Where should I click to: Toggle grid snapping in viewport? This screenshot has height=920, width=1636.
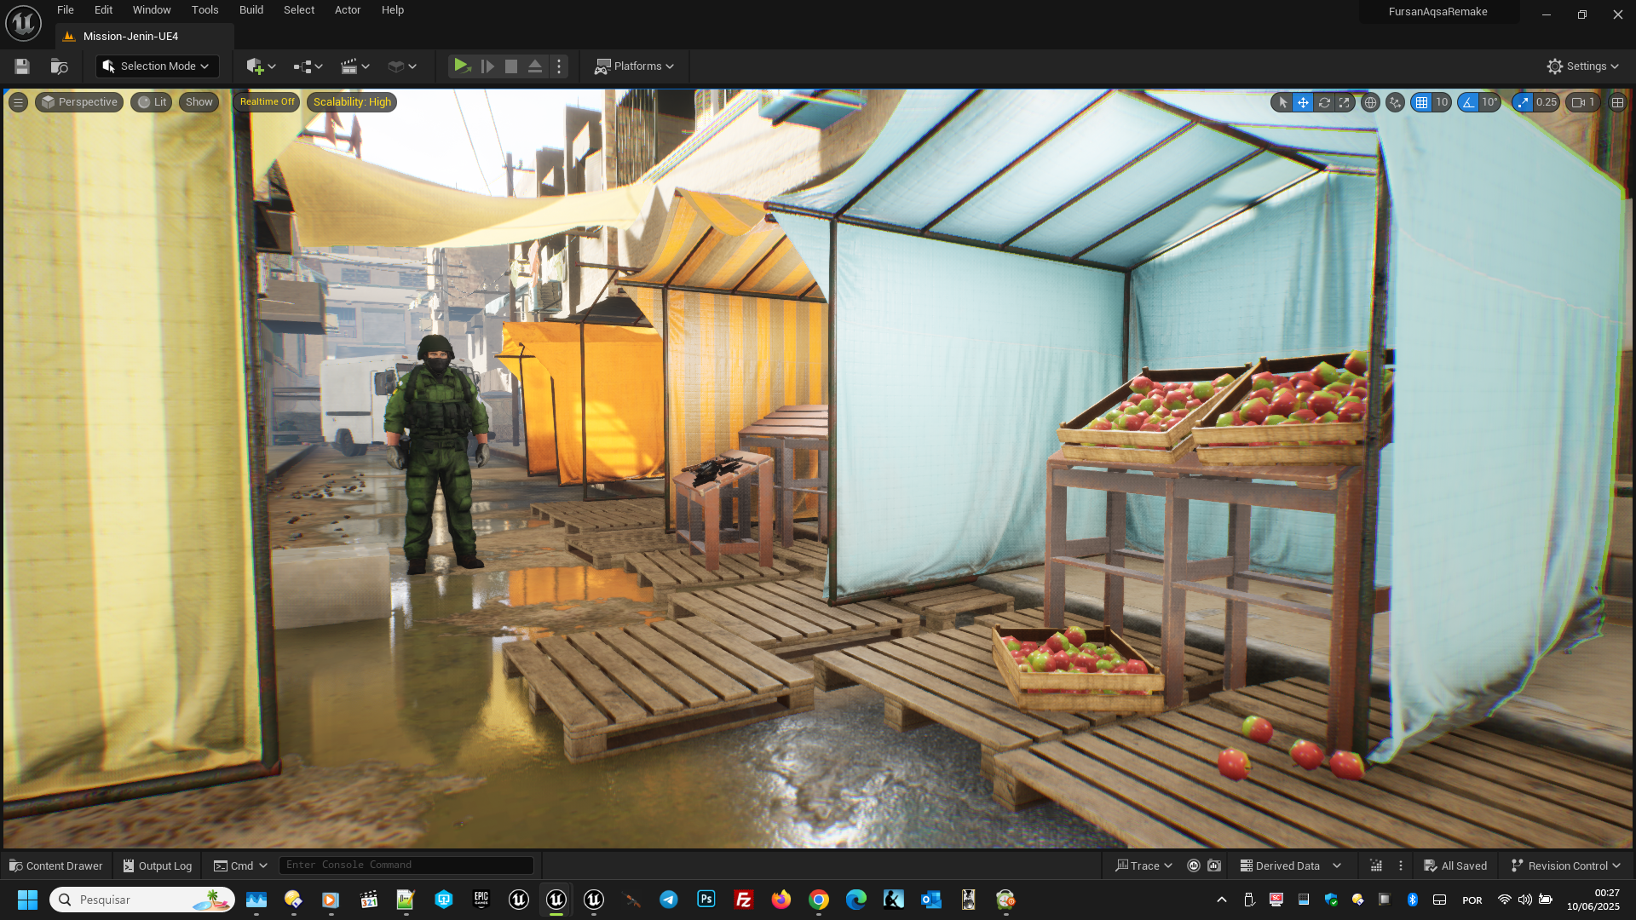tap(1421, 102)
